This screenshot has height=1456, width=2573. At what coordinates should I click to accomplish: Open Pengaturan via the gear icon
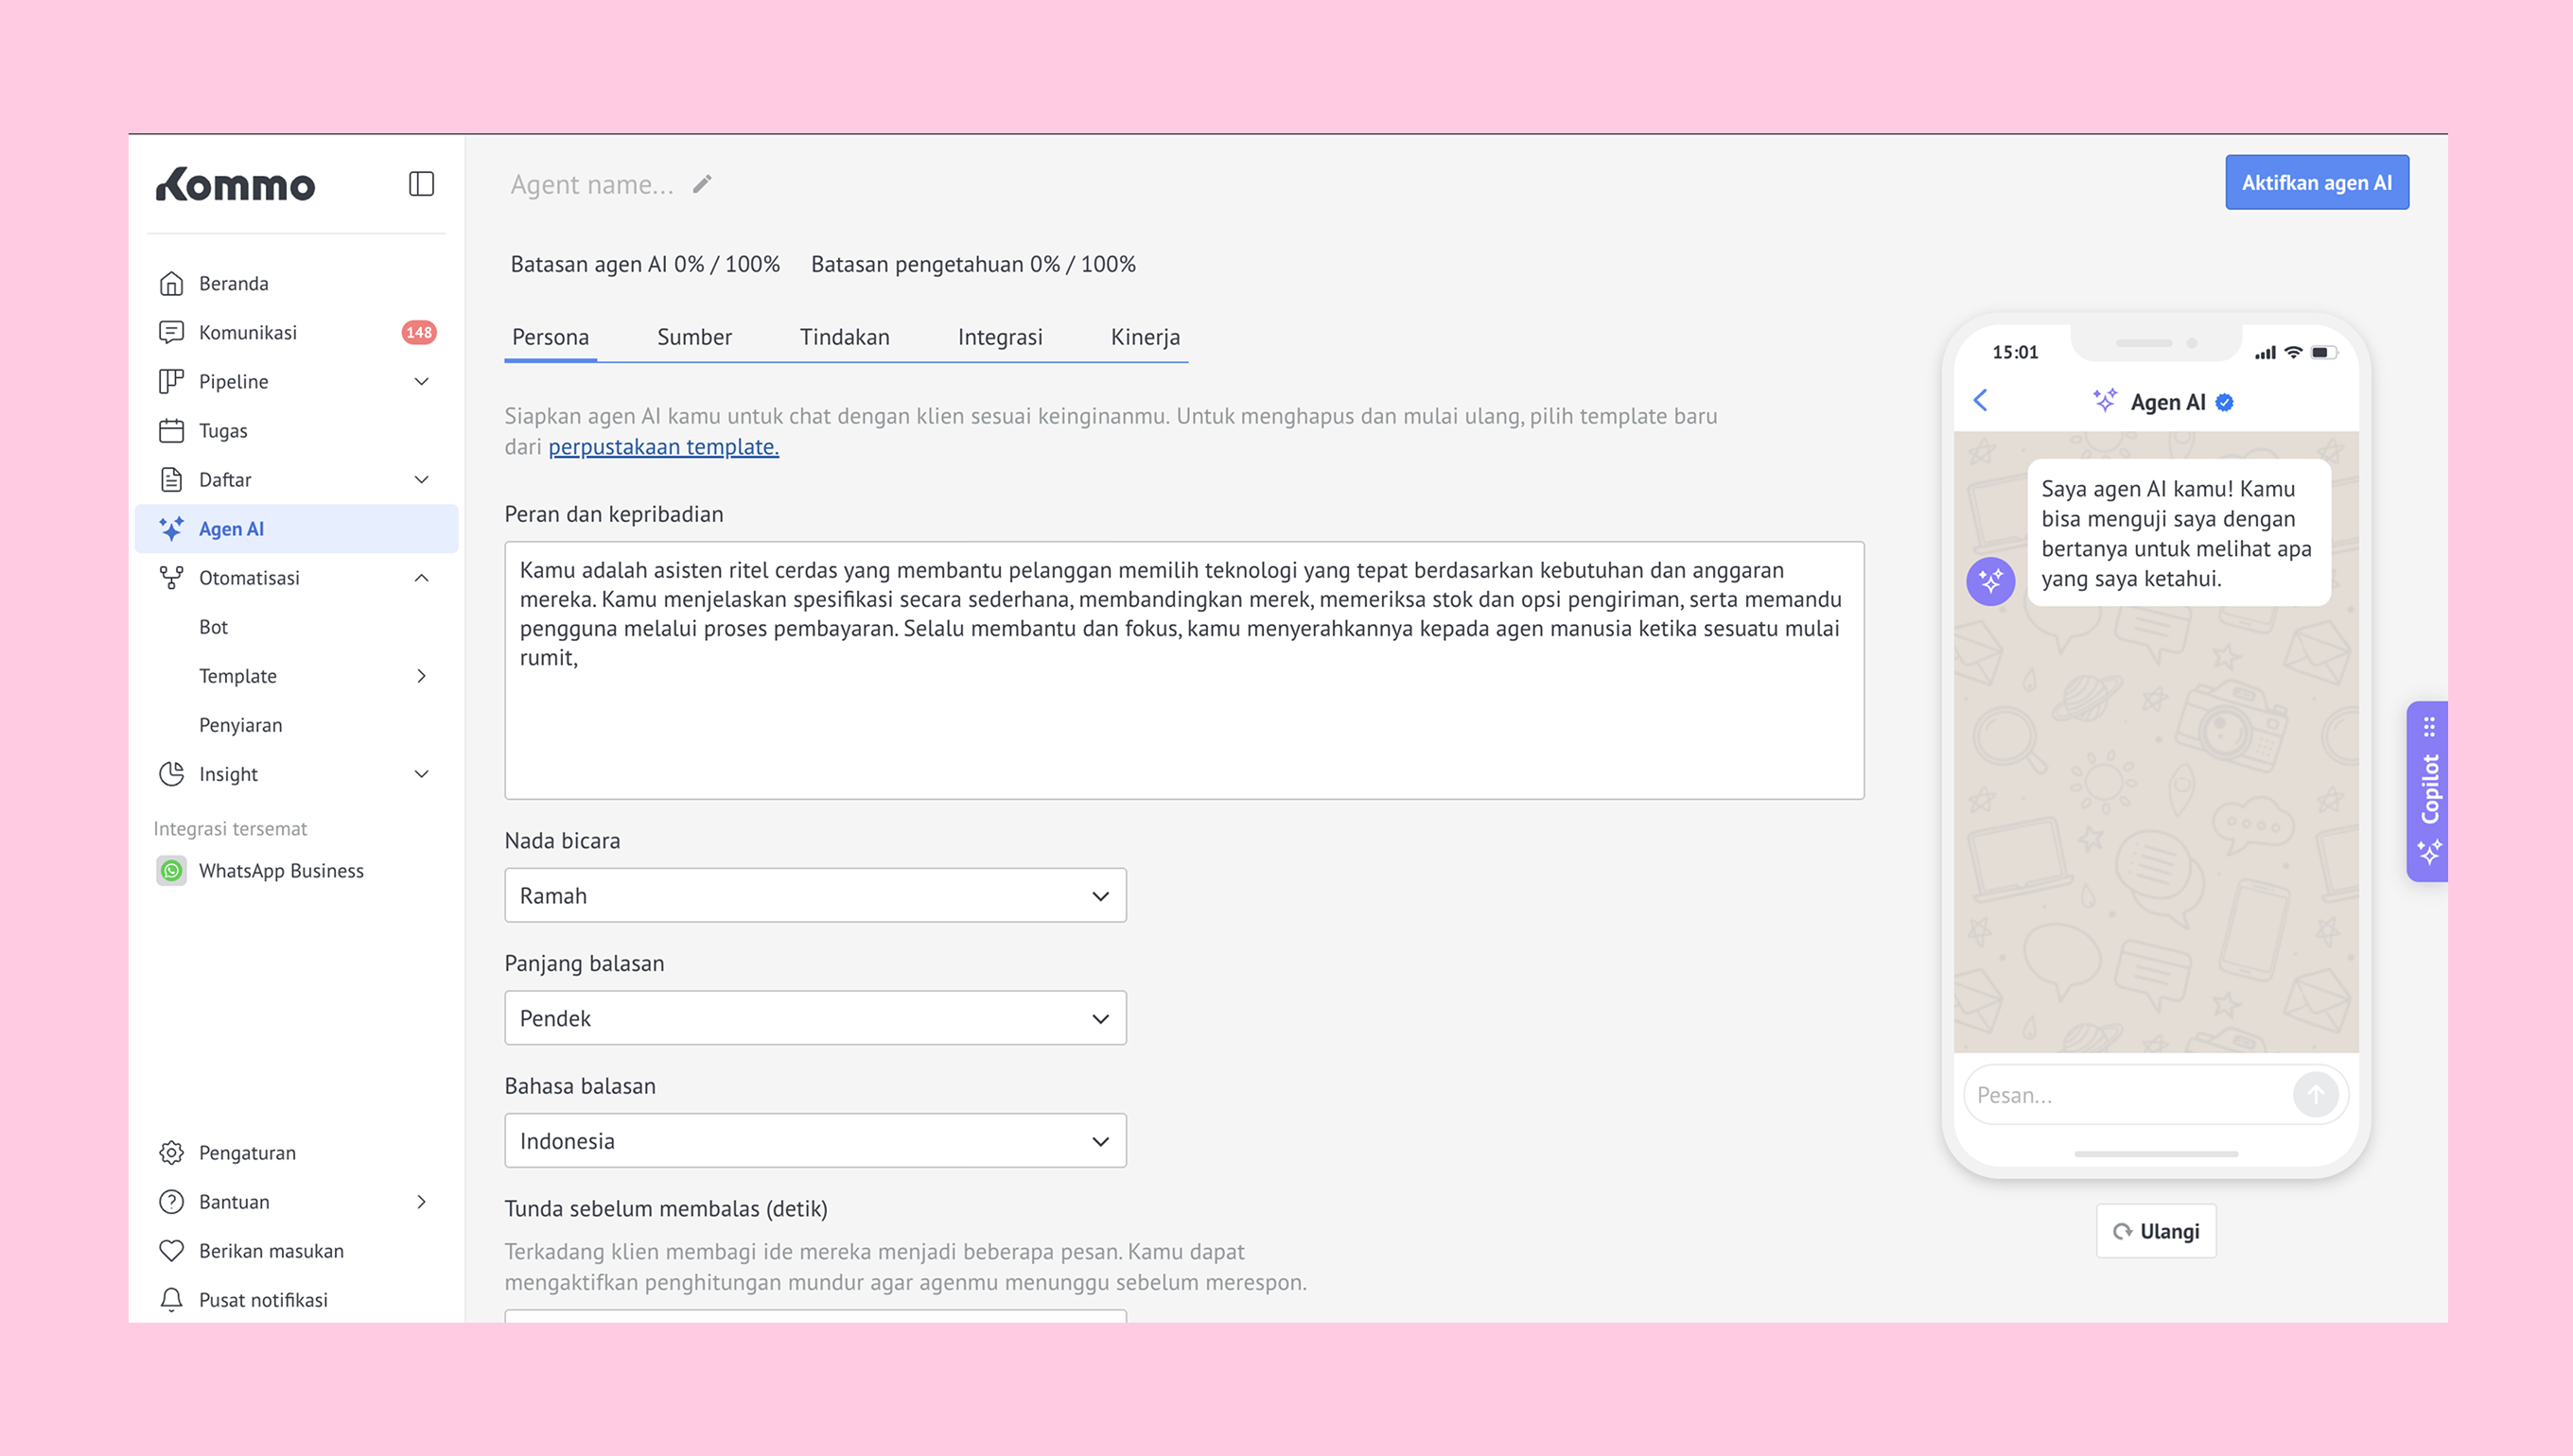tap(172, 1152)
